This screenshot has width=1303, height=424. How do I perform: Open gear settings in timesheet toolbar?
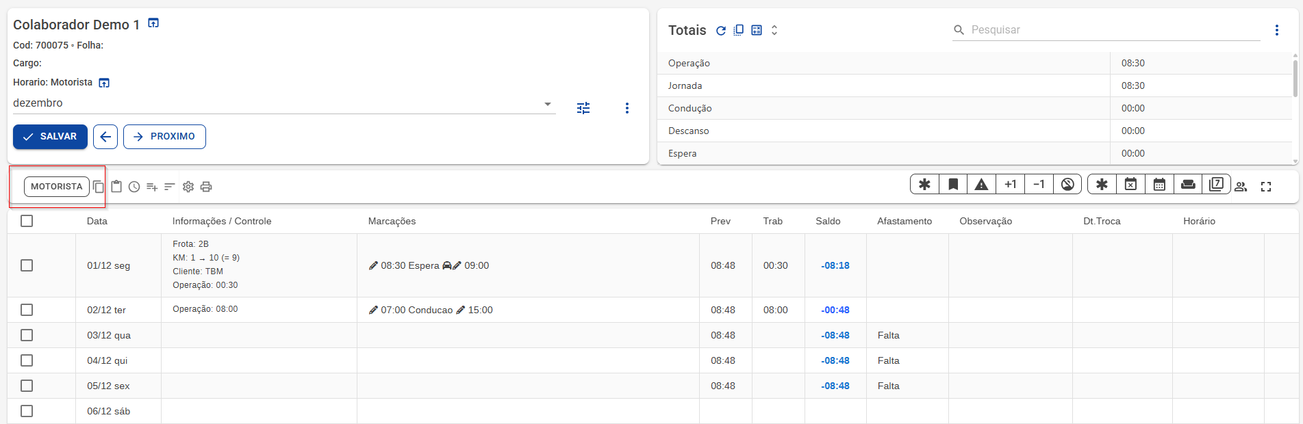(x=188, y=187)
